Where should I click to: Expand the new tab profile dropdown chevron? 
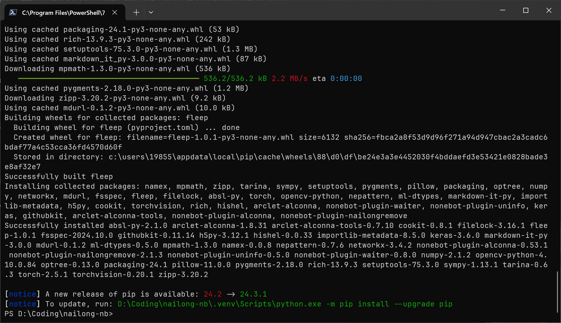coord(151,12)
